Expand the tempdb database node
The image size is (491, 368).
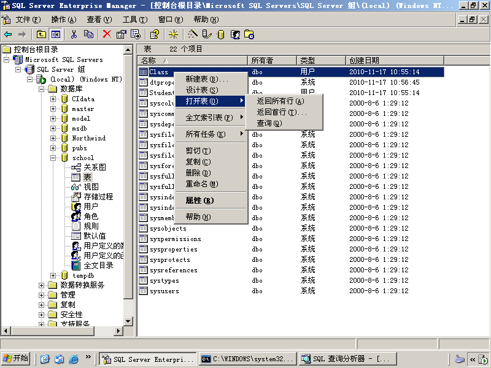[53, 275]
